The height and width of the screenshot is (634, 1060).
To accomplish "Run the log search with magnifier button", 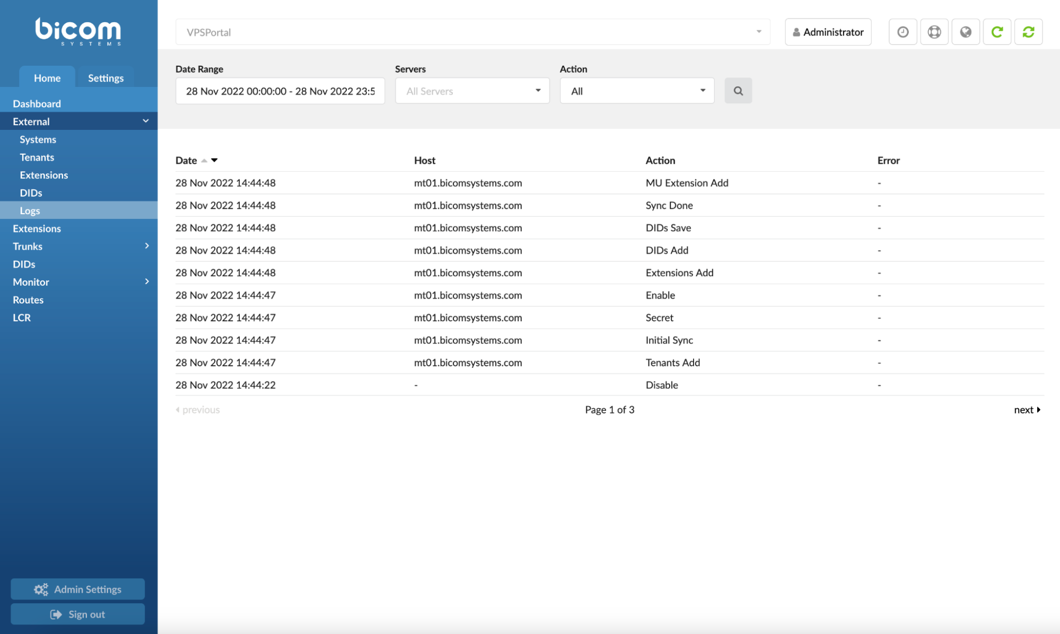I will click(738, 91).
